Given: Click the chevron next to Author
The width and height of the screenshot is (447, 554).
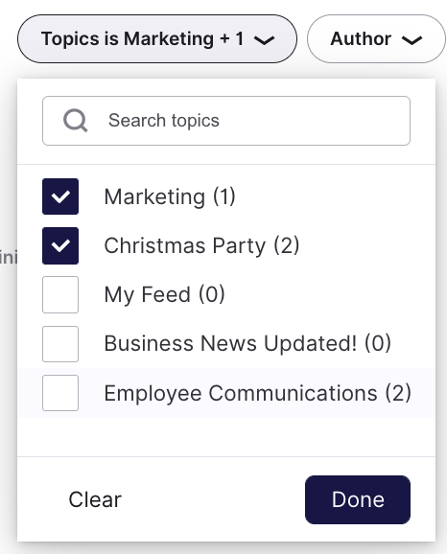Looking at the screenshot, I should point(412,40).
